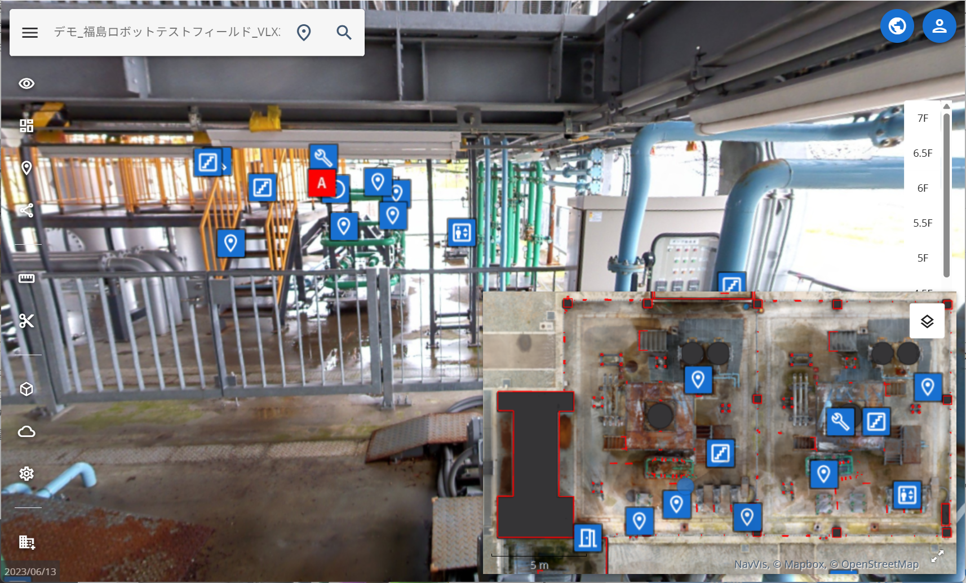Click the door marker on the minimap
The image size is (966, 583).
click(588, 538)
